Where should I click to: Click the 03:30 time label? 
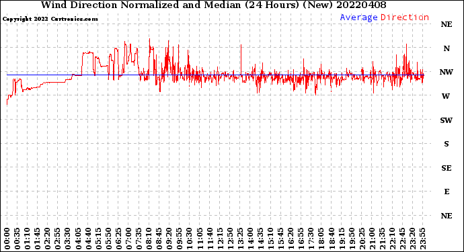click(x=68, y=239)
